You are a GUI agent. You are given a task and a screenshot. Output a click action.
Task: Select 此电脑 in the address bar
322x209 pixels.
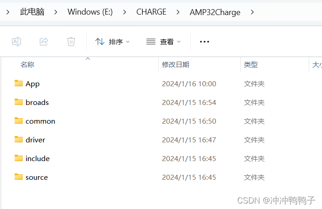click(x=32, y=12)
